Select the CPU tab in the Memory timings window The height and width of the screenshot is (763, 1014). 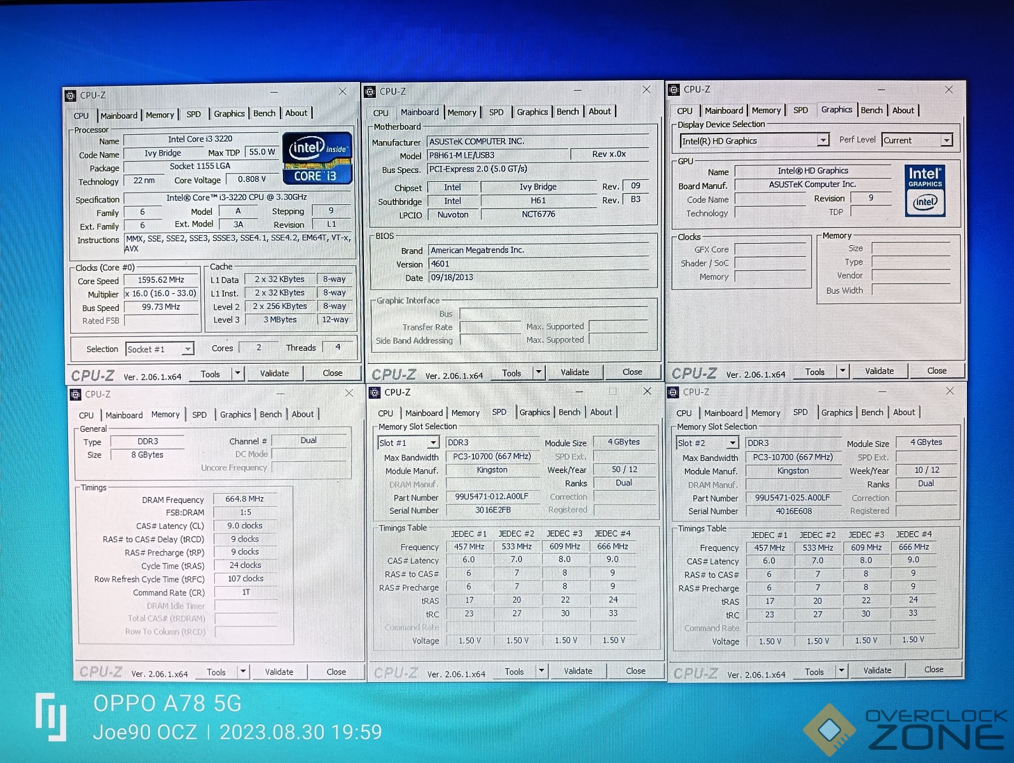coord(86,415)
